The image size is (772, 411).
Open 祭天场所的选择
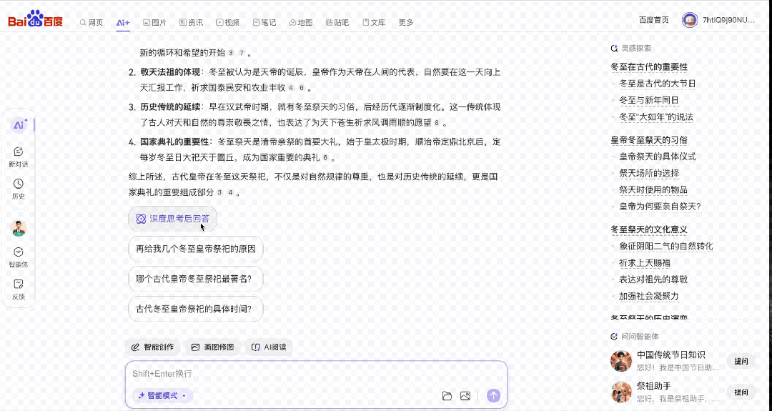(x=649, y=173)
